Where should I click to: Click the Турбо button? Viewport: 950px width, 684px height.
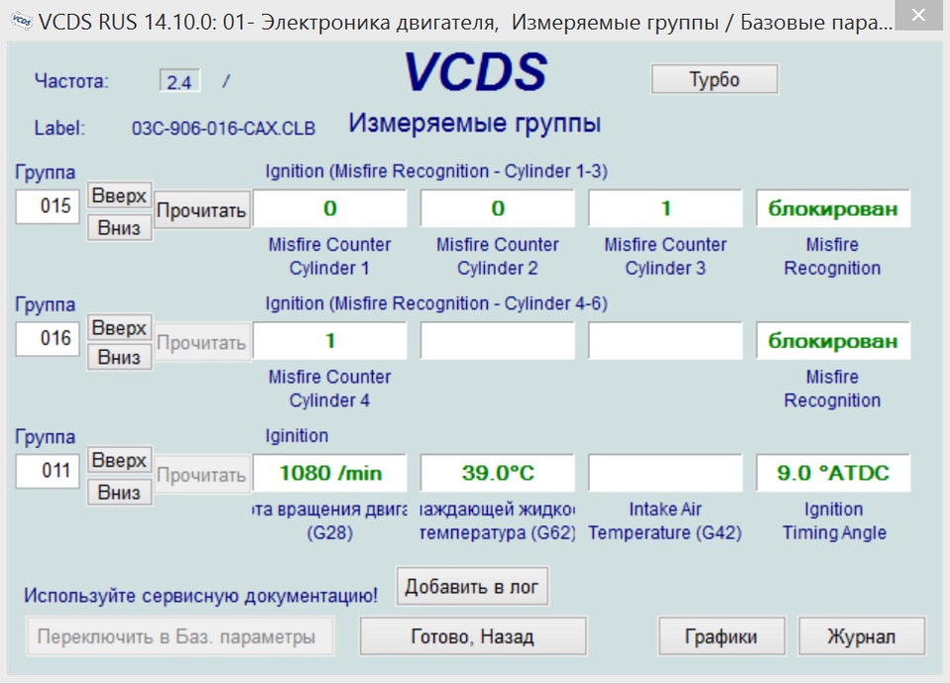point(714,79)
